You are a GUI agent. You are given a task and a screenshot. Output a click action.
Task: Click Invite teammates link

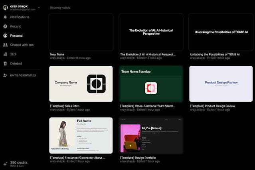click(x=23, y=75)
